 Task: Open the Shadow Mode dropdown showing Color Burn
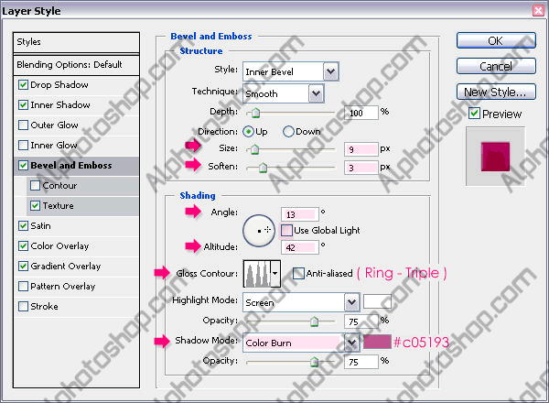click(301, 343)
